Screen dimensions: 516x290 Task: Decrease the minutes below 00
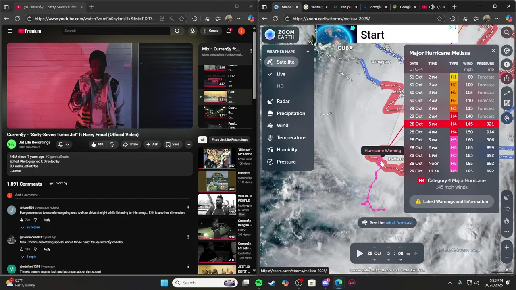401,260
